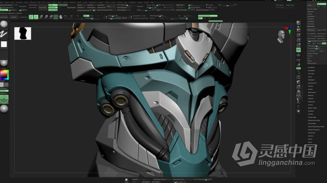The image size is (327, 183).
Task: Open the current brush thumbnail picker
Action: pos(4,25)
